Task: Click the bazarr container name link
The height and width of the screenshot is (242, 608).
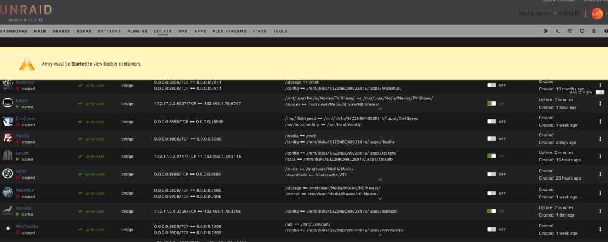Action: pyautogui.click(x=22, y=101)
